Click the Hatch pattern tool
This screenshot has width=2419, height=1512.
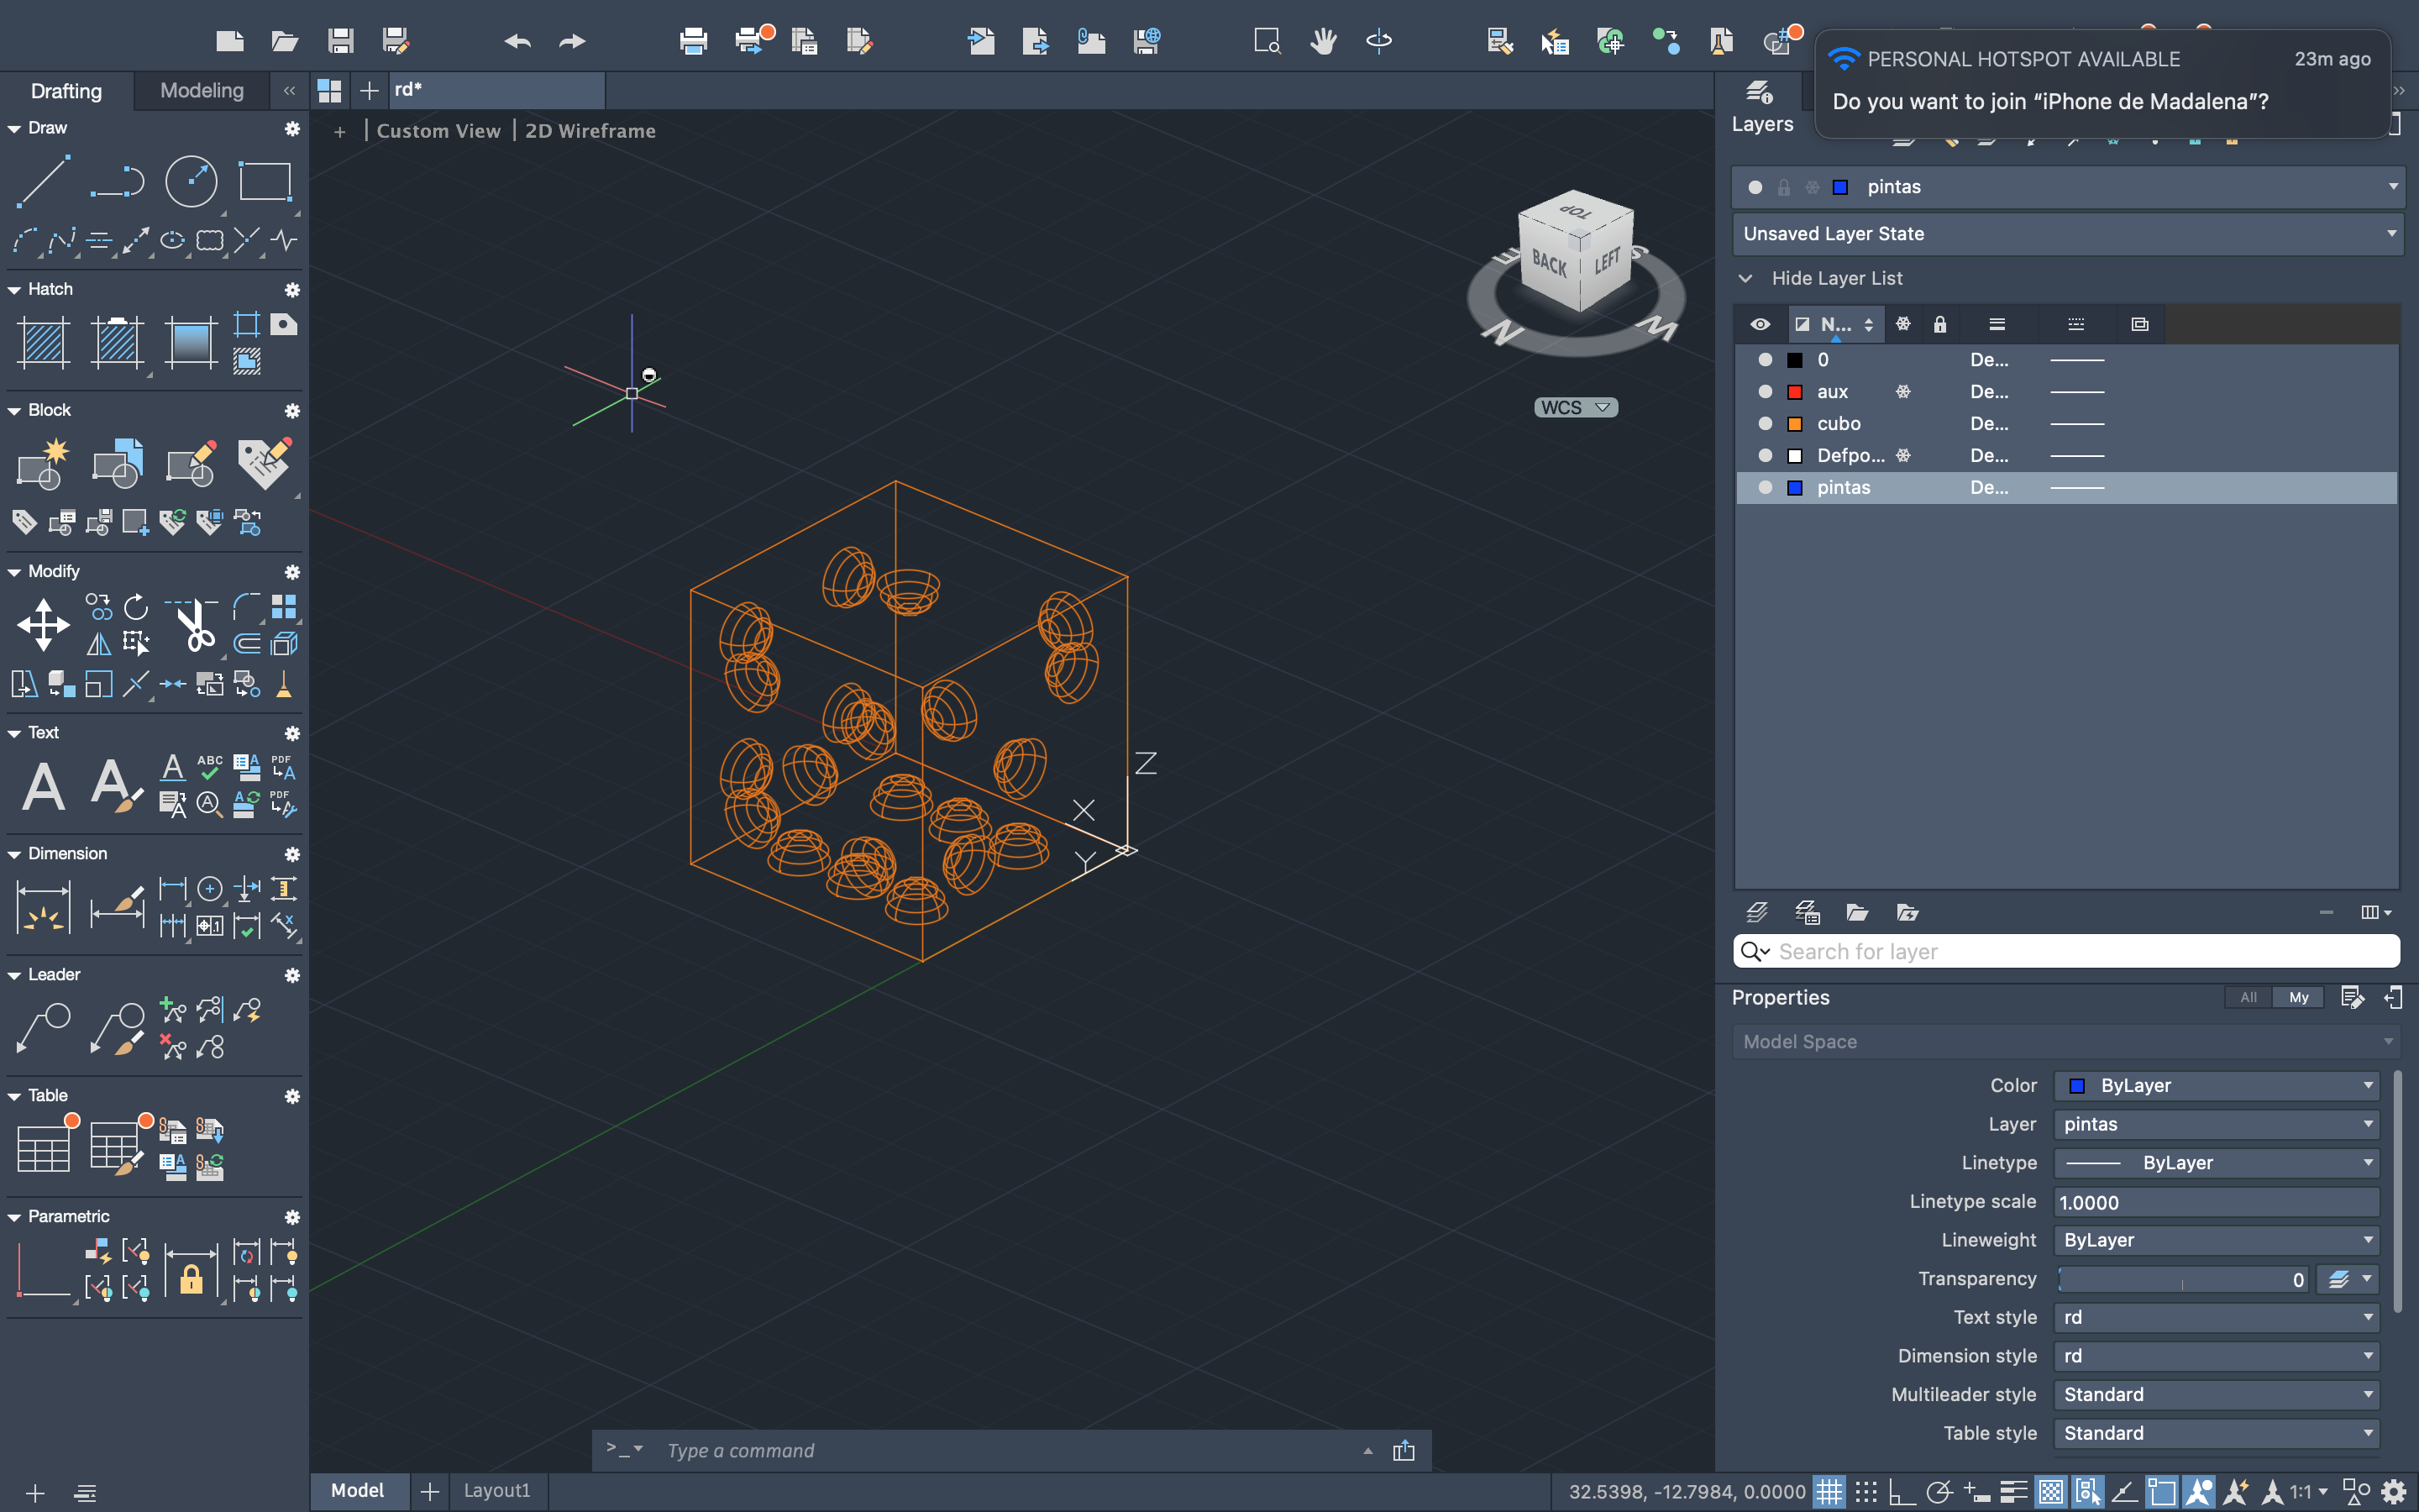[43, 341]
